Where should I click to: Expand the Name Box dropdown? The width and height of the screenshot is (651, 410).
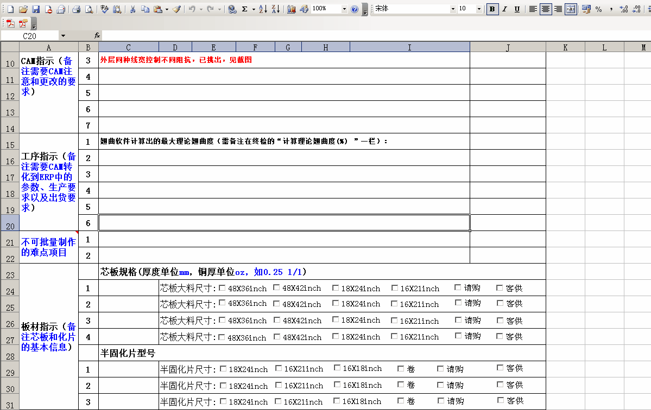[63, 36]
